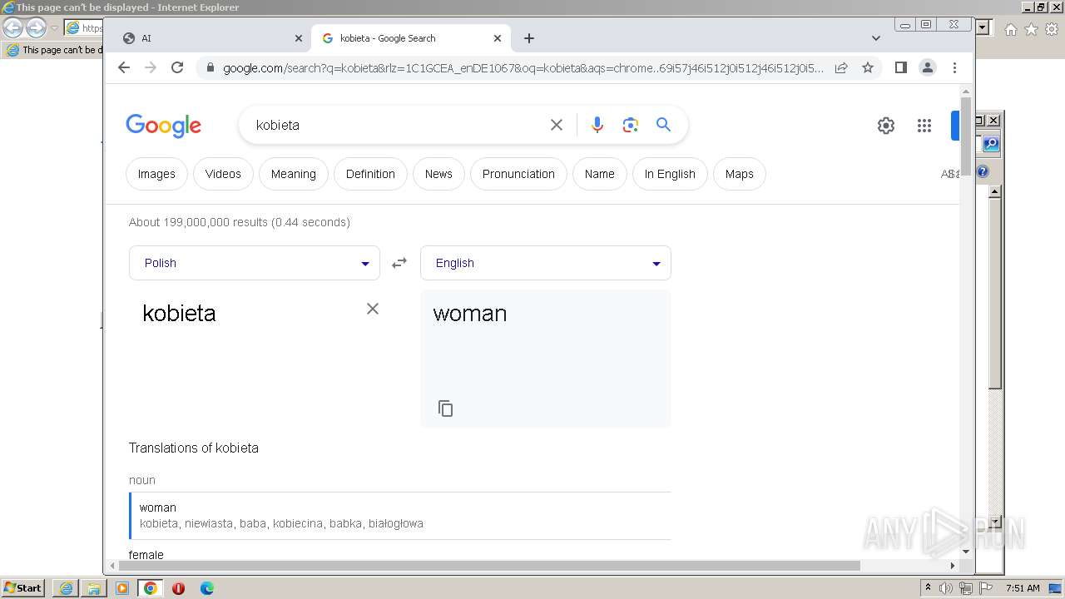Search by image with Lens
Image resolution: width=1065 pixels, height=599 pixels.
point(630,125)
